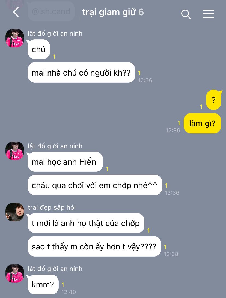Select the 'cháu qua chơi với em chớp nhé^^' bubble
The image size is (226, 298).
(95, 185)
